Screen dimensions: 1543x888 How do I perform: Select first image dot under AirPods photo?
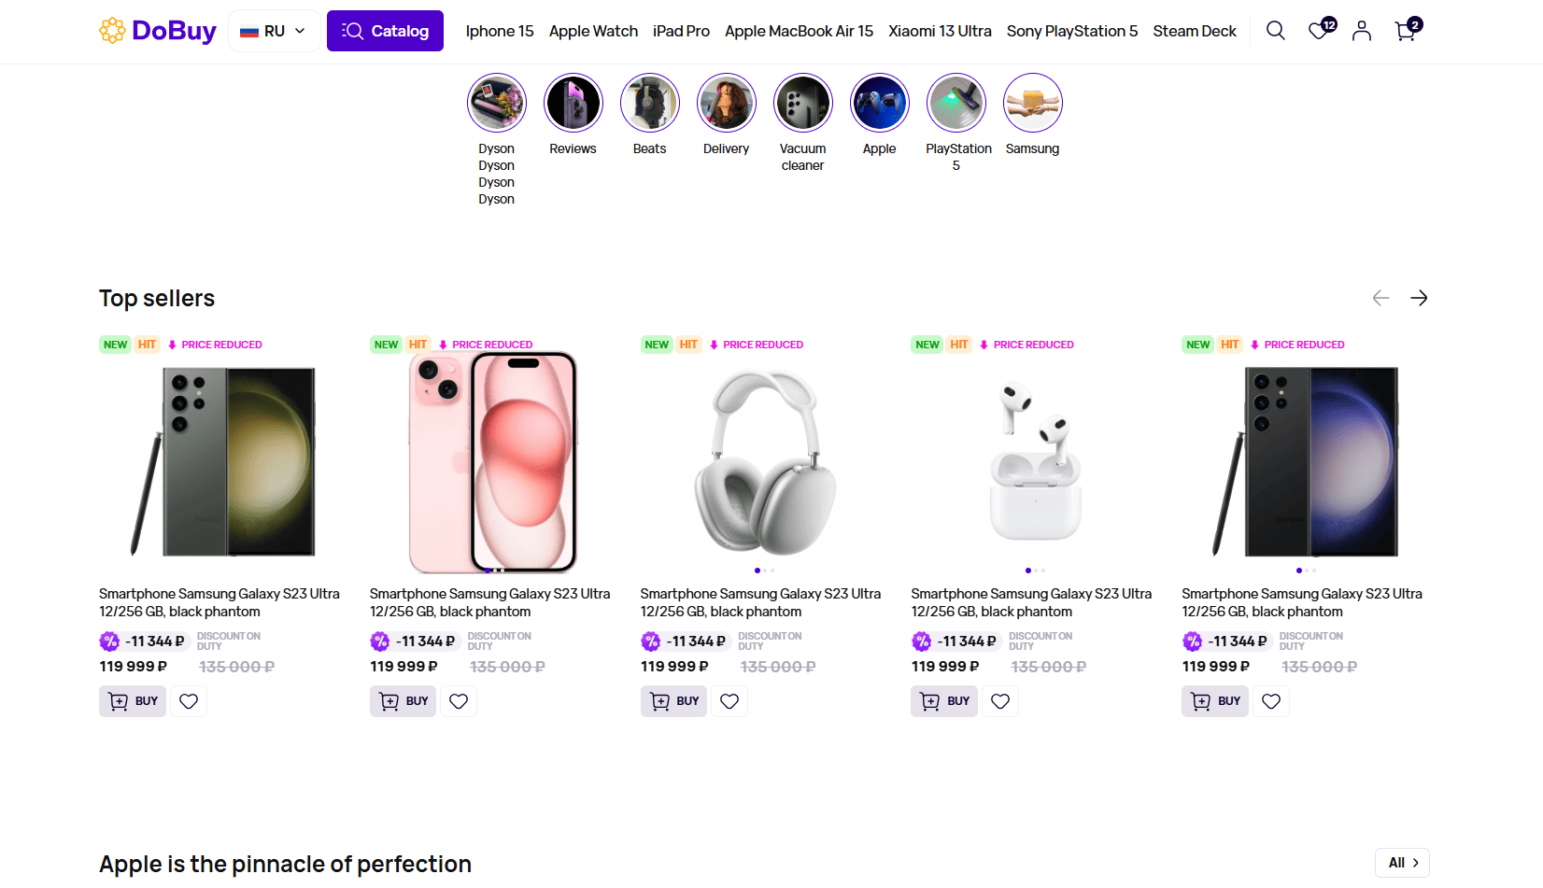click(1027, 571)
